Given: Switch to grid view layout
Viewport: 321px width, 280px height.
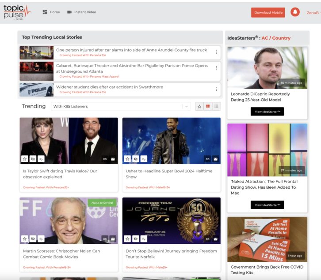Looking at the screenshot, I should [208, 106].
